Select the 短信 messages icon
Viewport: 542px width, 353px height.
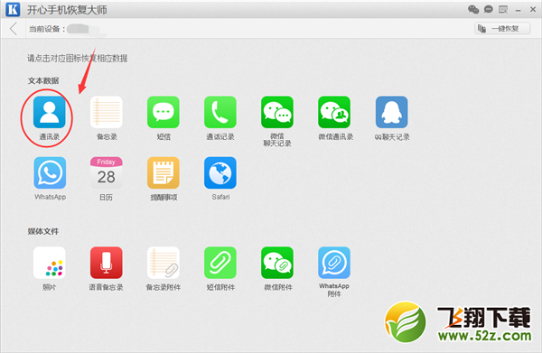pos(164,112)
